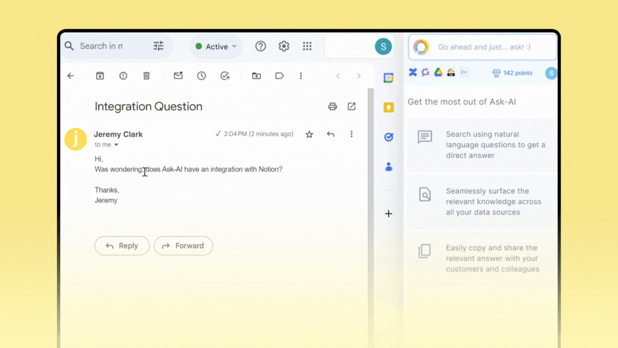Screen dimensions: 618x348
Task: Mark the email as unread
Action: click(178, 75)
